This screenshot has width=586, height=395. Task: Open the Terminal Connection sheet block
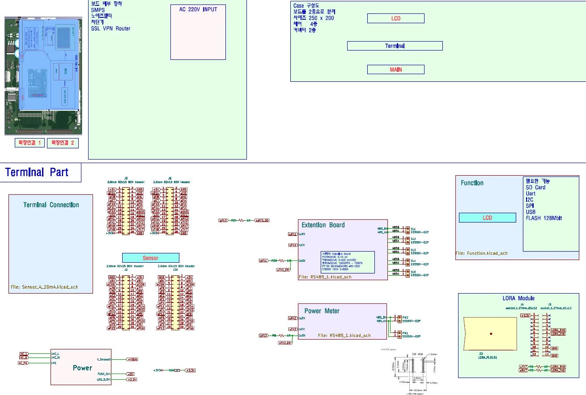click(x=51, y=244)
